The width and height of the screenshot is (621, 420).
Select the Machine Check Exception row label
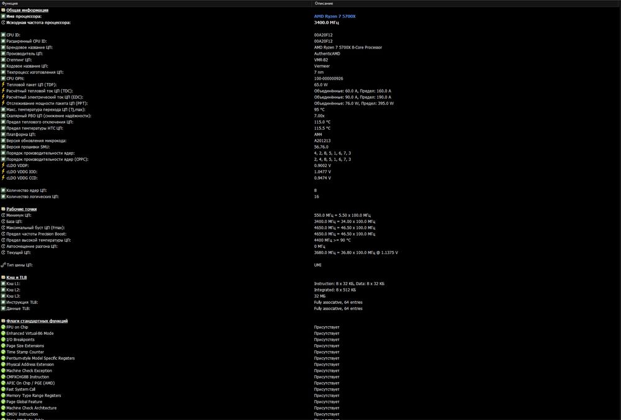29,370
